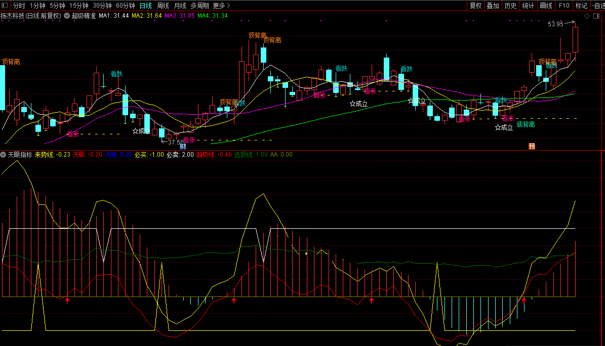The height and width of the screenshot is (346, 605).
Task: Select the MA3: 31.85 value label
Action: (x=180, y=16)
